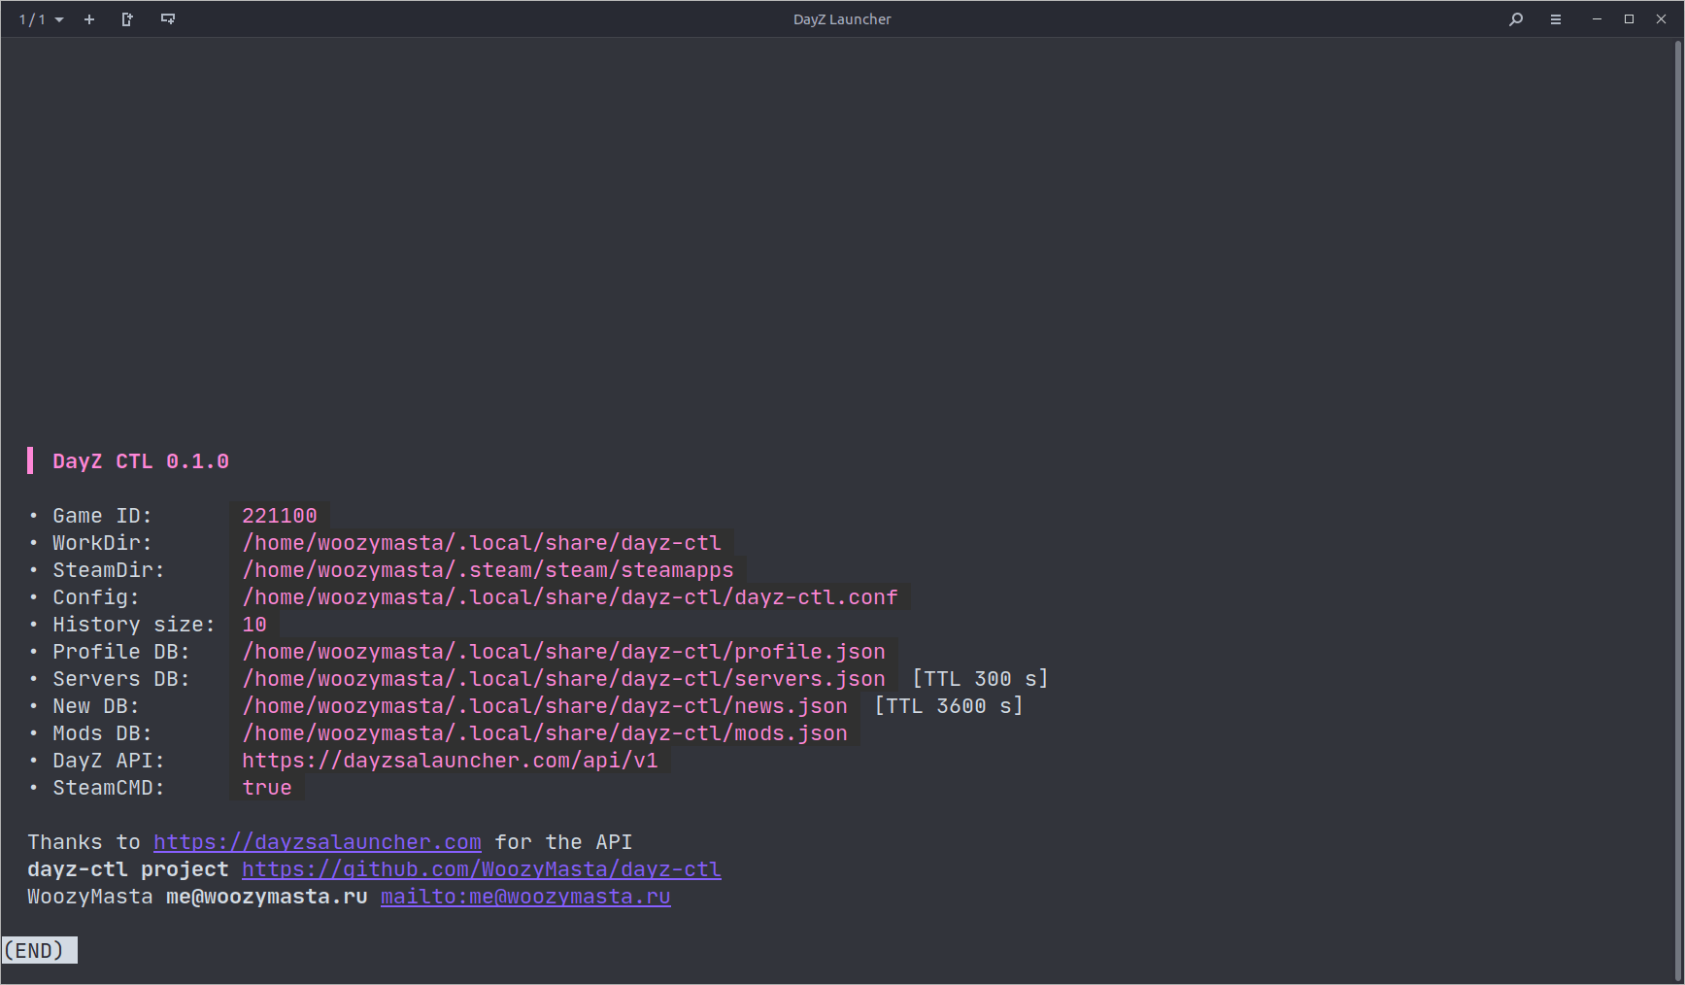Open the hamburger menu in the title bar
Viewport: 1685px width, 985px height.
tap(1556, 19)
